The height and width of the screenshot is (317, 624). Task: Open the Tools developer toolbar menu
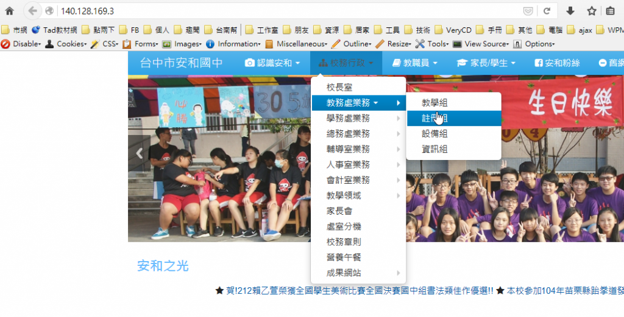coord(432,44)
